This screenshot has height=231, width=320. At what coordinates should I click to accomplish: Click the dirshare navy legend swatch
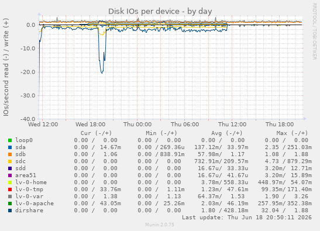pos(10,211)
